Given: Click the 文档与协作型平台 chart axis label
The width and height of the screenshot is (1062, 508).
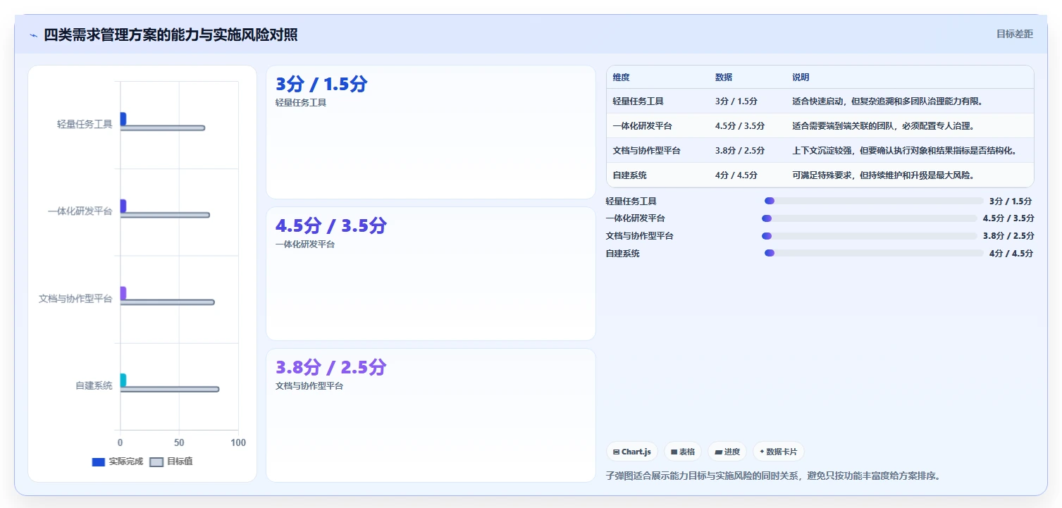Looking at the screenshot, I should tap(75, 299).
